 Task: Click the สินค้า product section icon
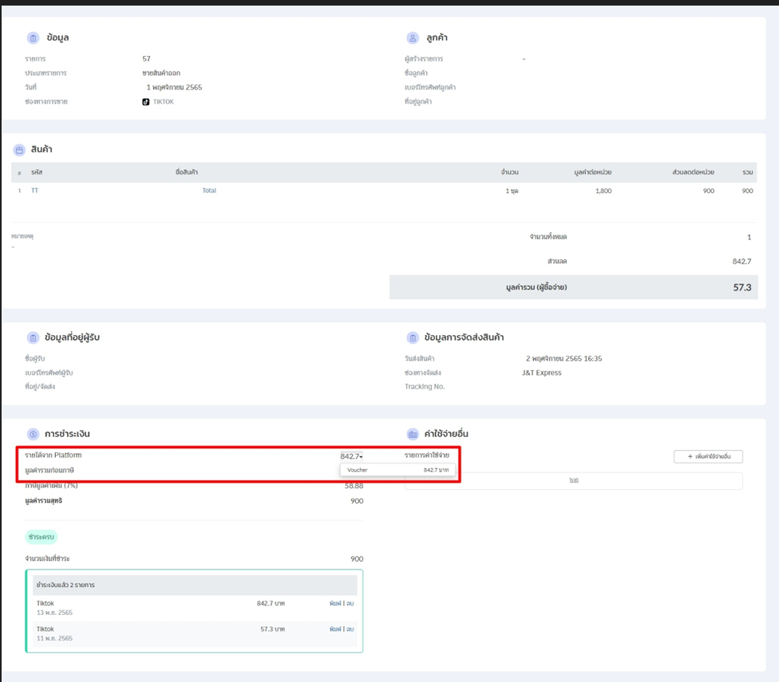click(x=19, y=149)
